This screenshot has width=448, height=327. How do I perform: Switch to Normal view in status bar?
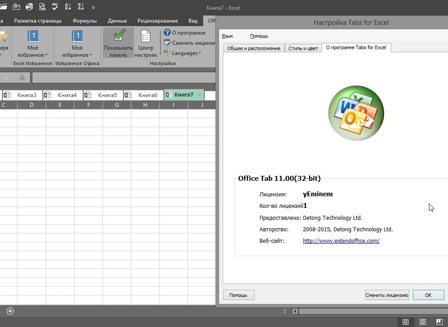point(405,322)
